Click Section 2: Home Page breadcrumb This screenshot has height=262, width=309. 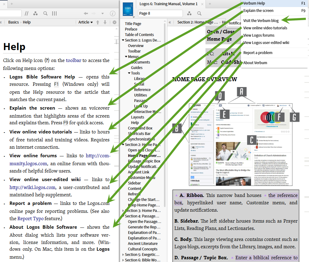click(198, 22)
